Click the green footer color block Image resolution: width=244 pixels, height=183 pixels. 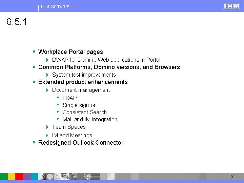point(4,177)
